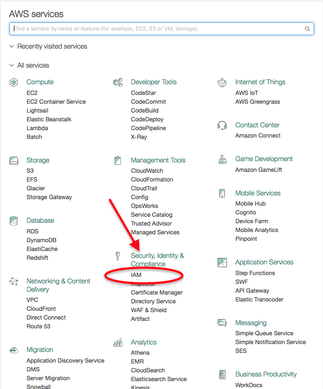Viewport: 323px width, 389px height.
Task: Click the Game Development joystick icon
Action: [222, 159]
